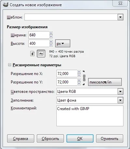Screen dimensions: 130x149
Task: Click the Комментарий text area
Action: pos(90,116)
